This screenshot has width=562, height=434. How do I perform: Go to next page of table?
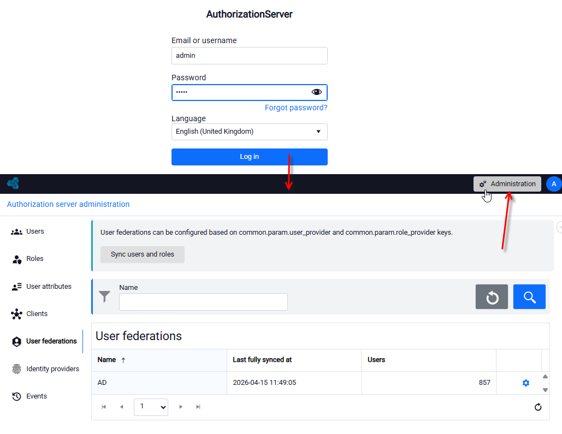pyautogui.click(x=181, y=407)
